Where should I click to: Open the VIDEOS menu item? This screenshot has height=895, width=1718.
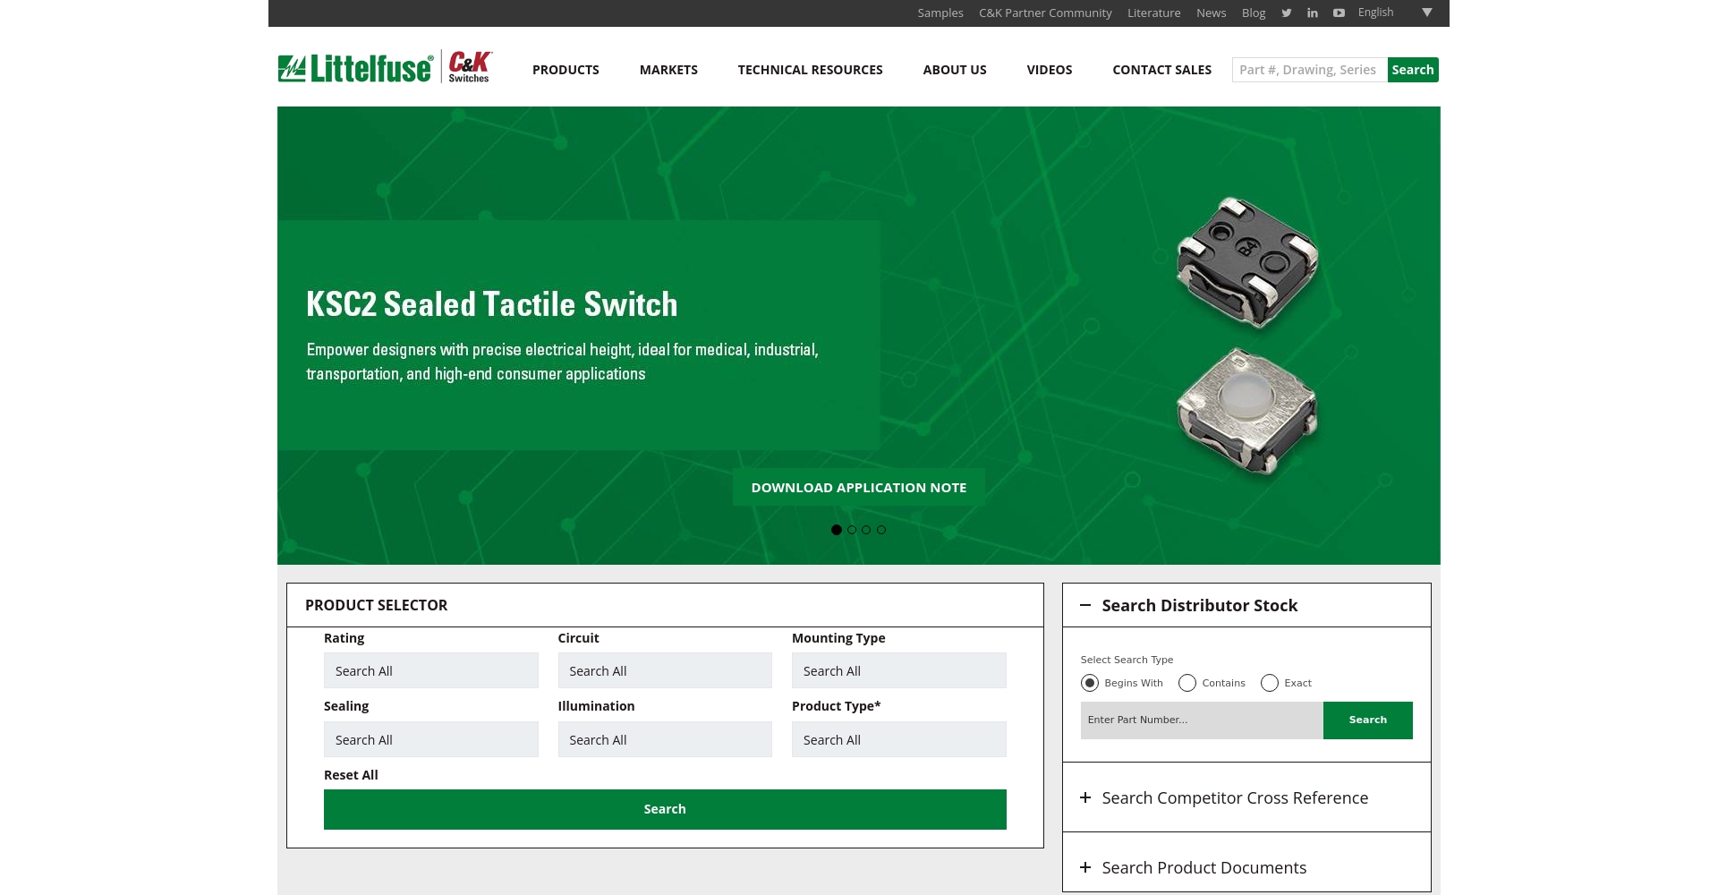1050,70
